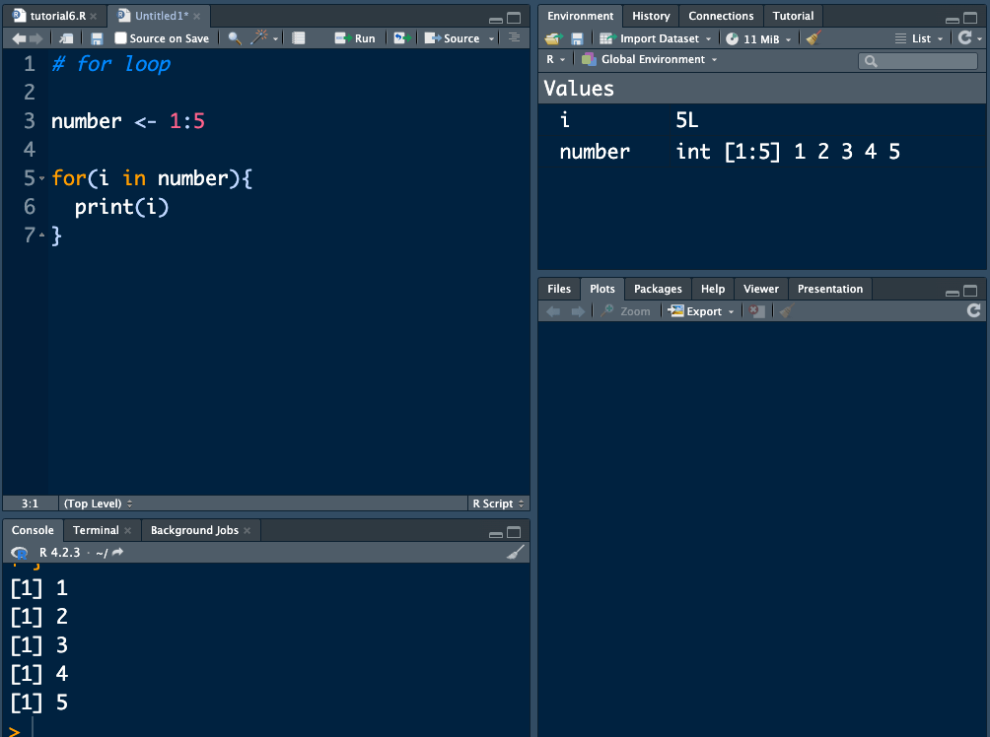Collapse the for loop fold on line 5
Screen dimensions: 990x737
click(41, 179)
